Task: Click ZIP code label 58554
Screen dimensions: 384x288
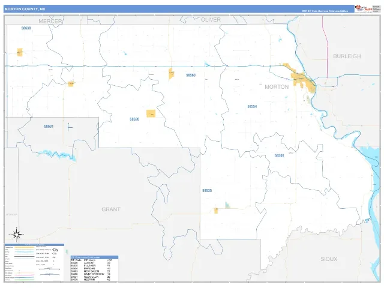Action: (252, 106)
